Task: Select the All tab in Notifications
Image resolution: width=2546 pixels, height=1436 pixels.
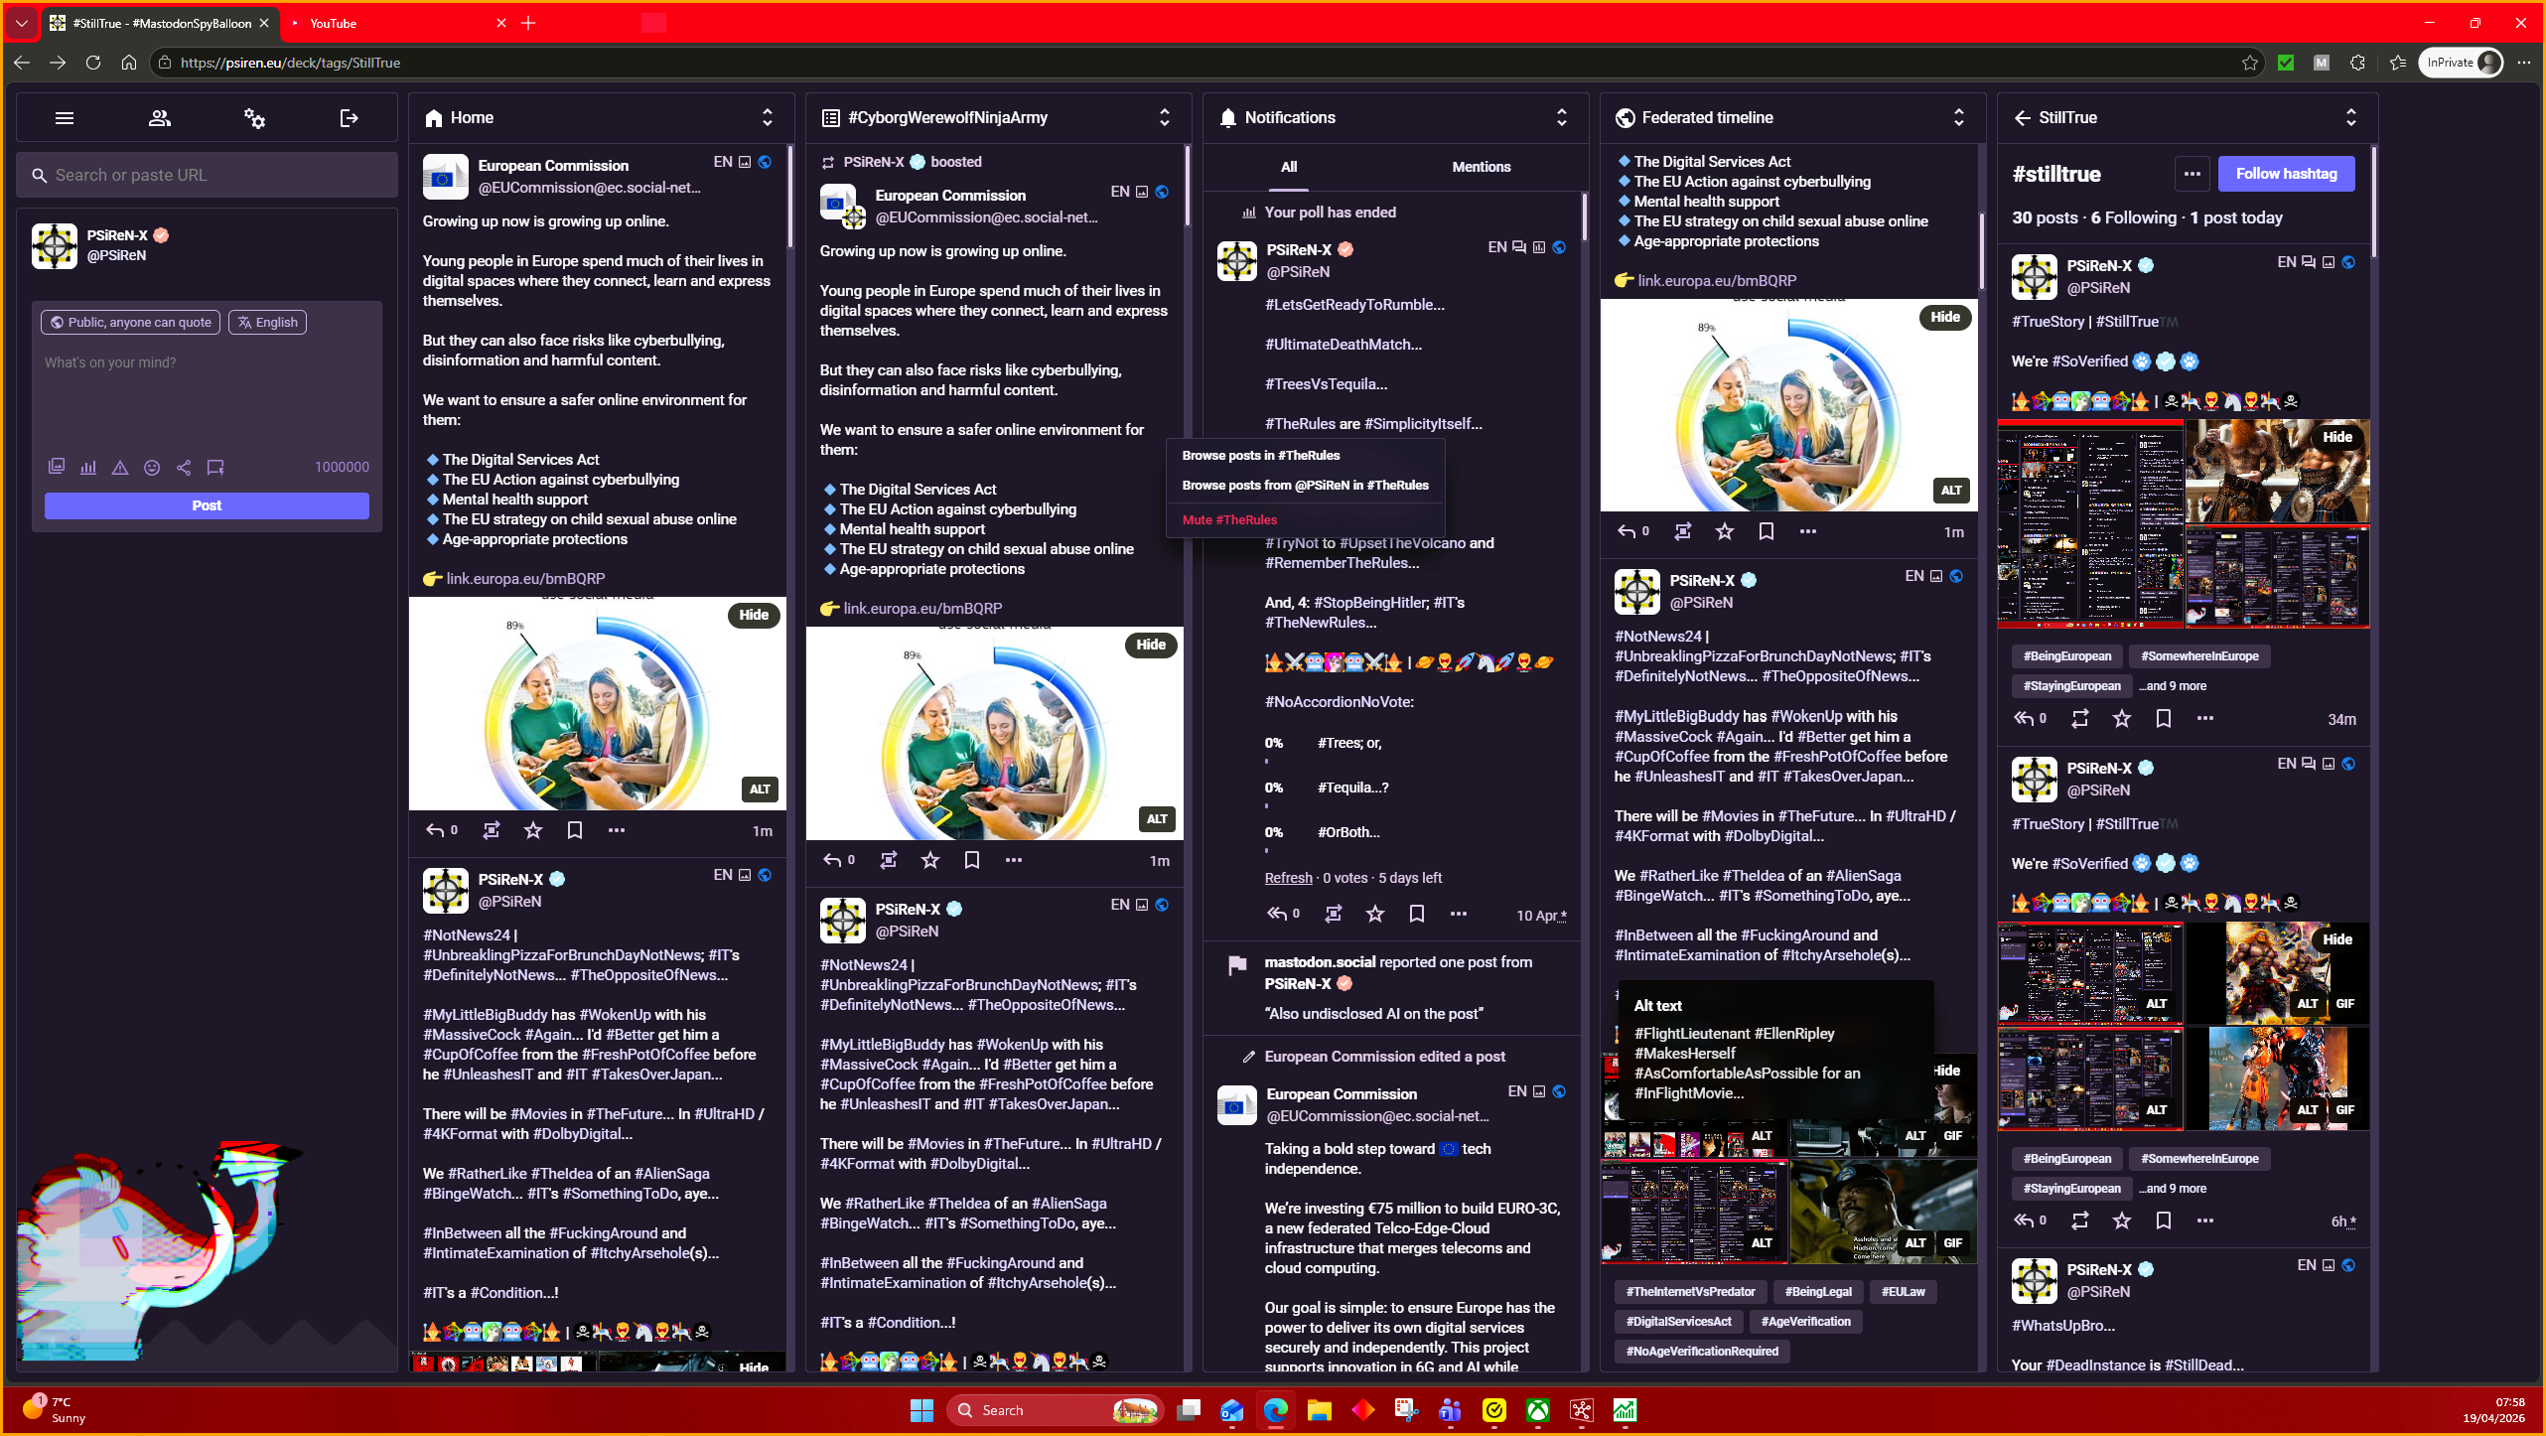Action: [1289, 167]
